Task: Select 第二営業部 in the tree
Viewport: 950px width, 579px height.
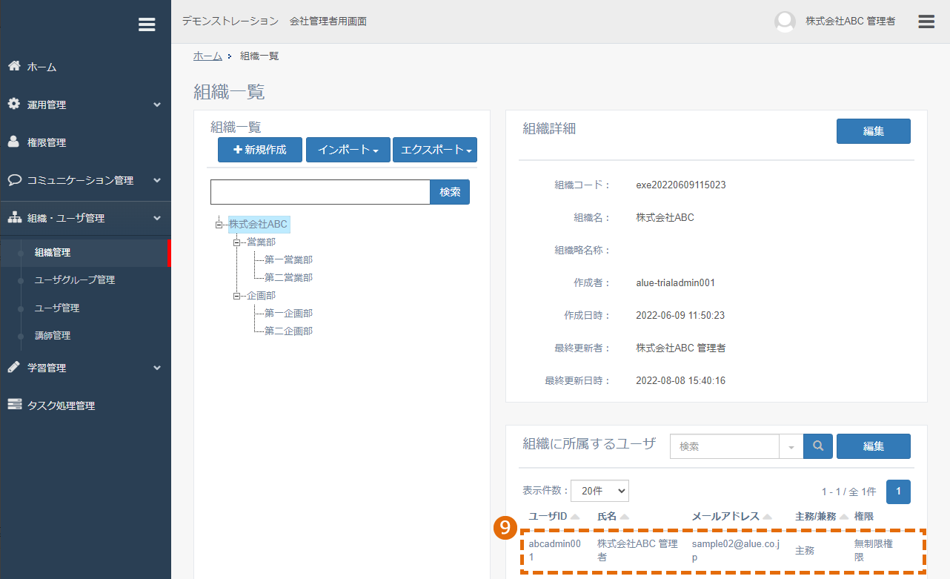Action: [x=288, y=277]
